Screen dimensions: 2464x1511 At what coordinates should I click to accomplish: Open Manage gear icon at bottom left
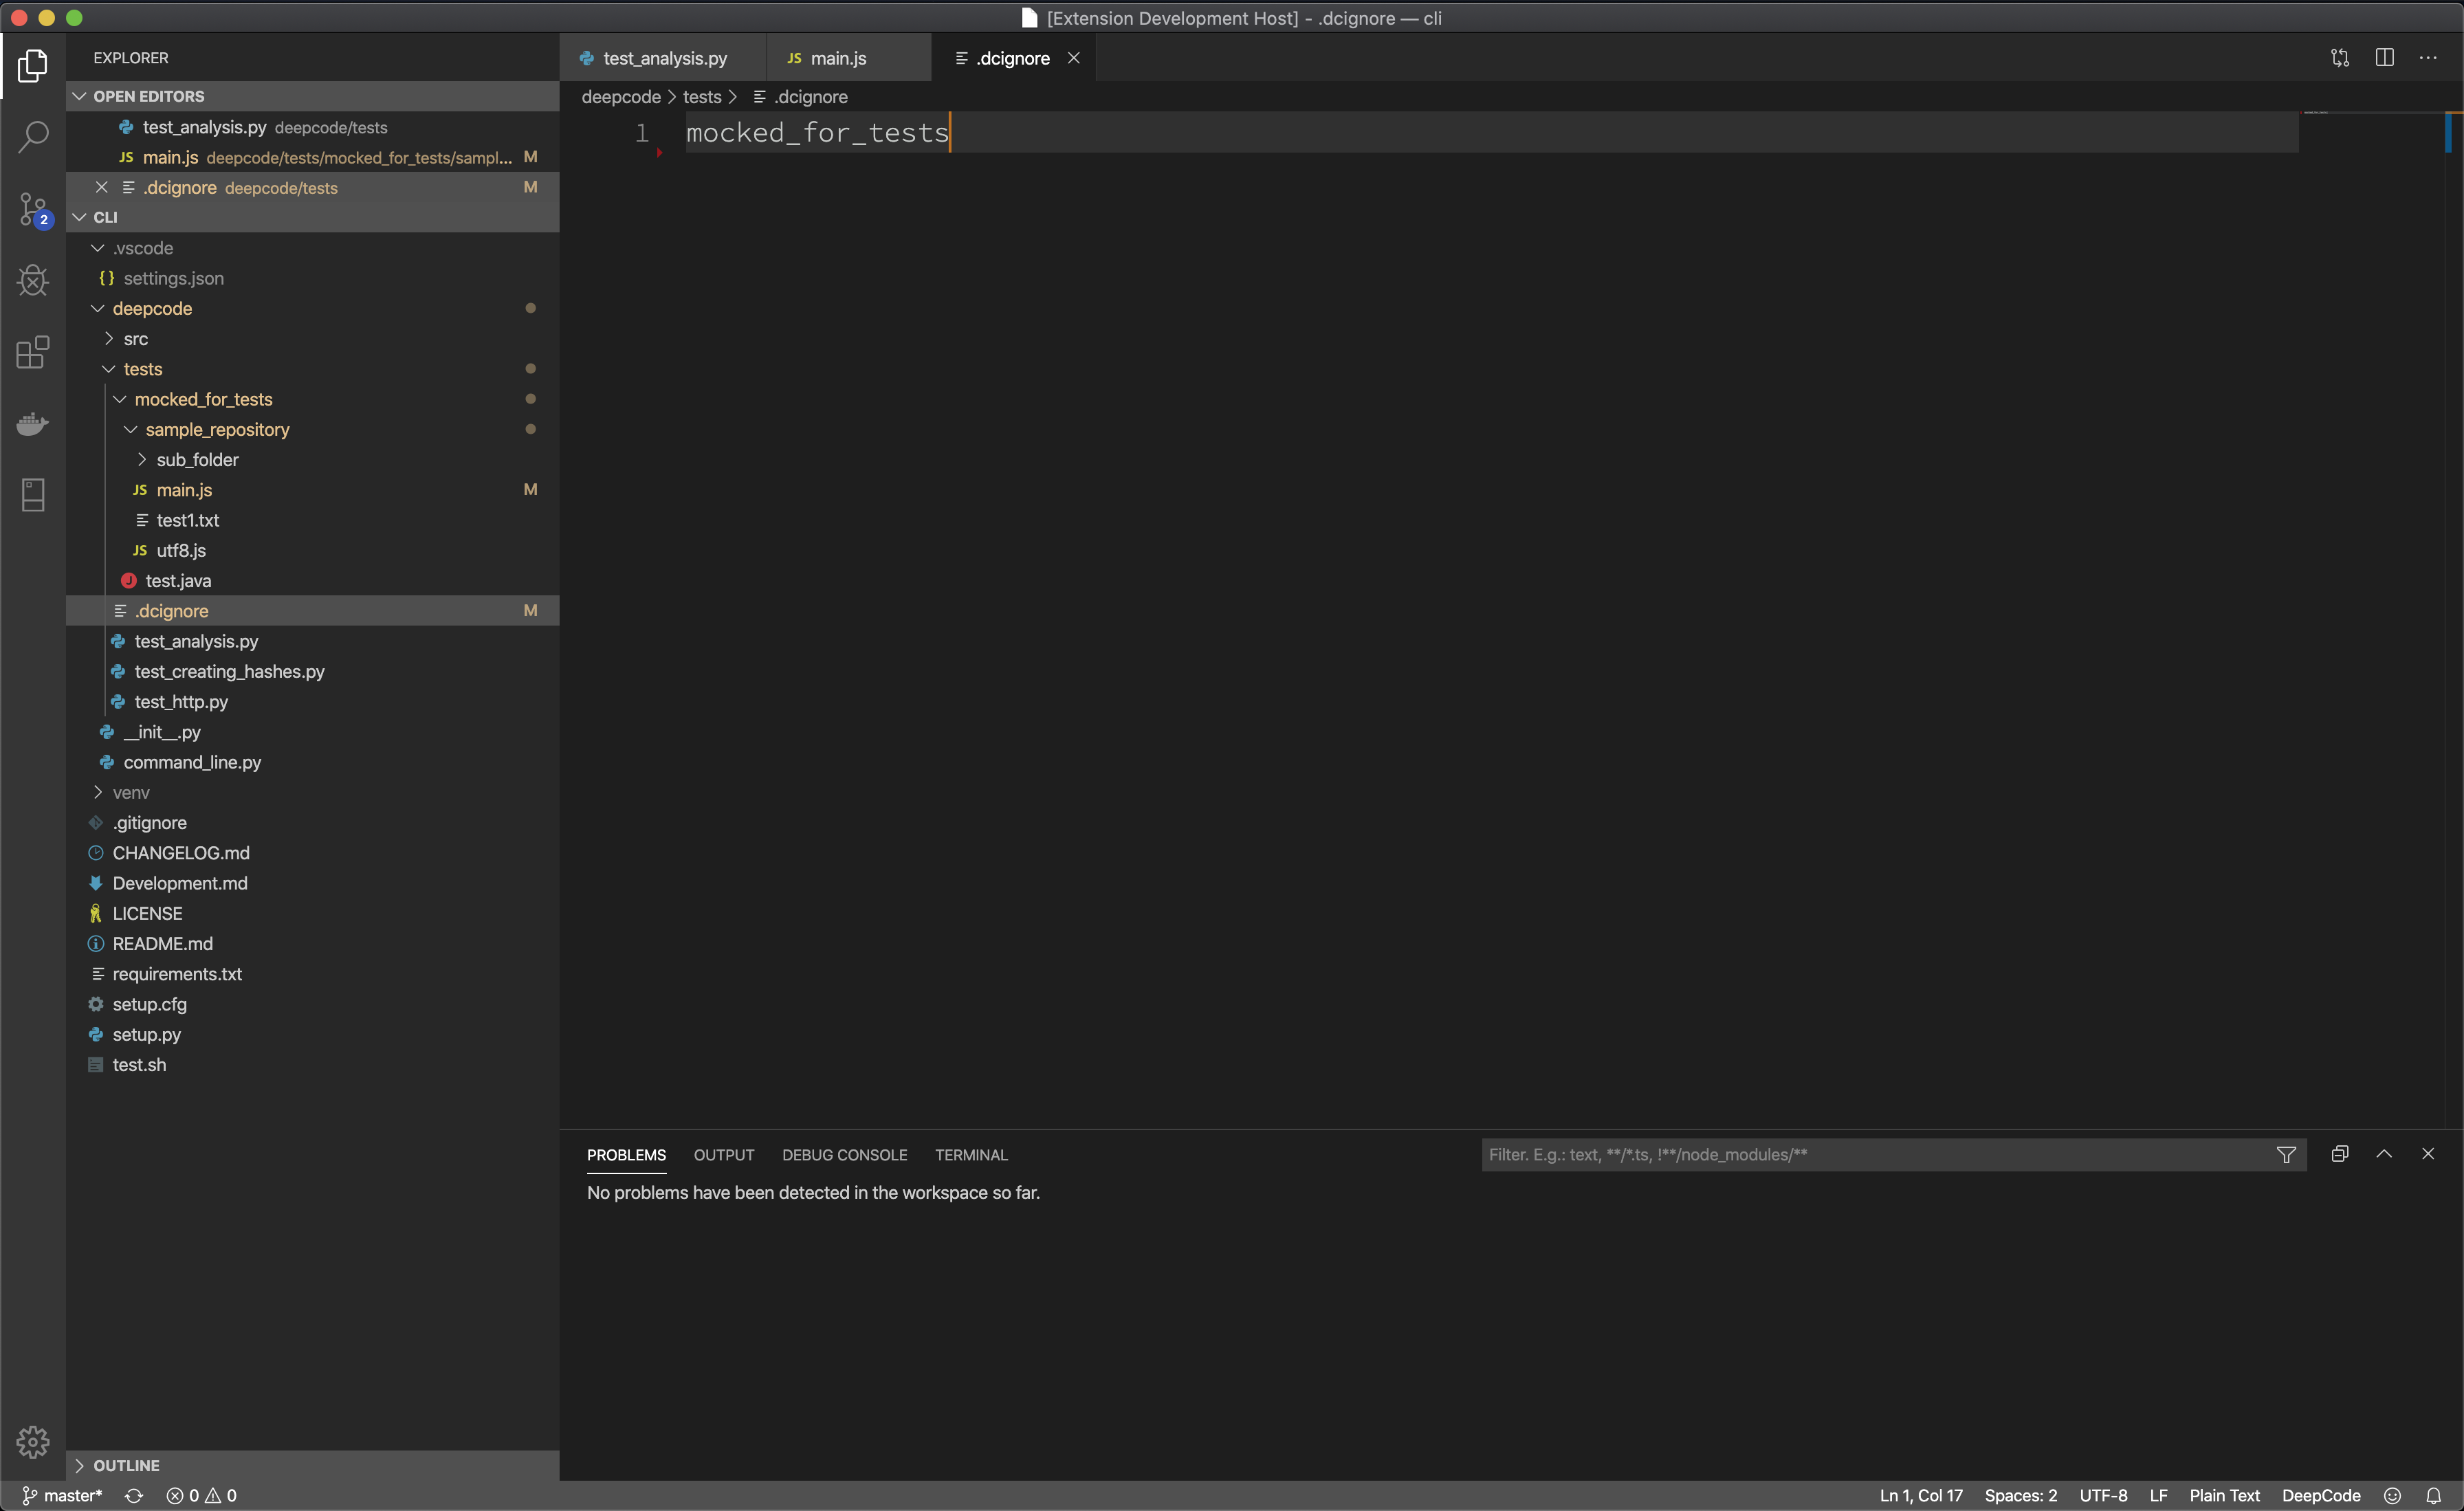[33, 1441]
